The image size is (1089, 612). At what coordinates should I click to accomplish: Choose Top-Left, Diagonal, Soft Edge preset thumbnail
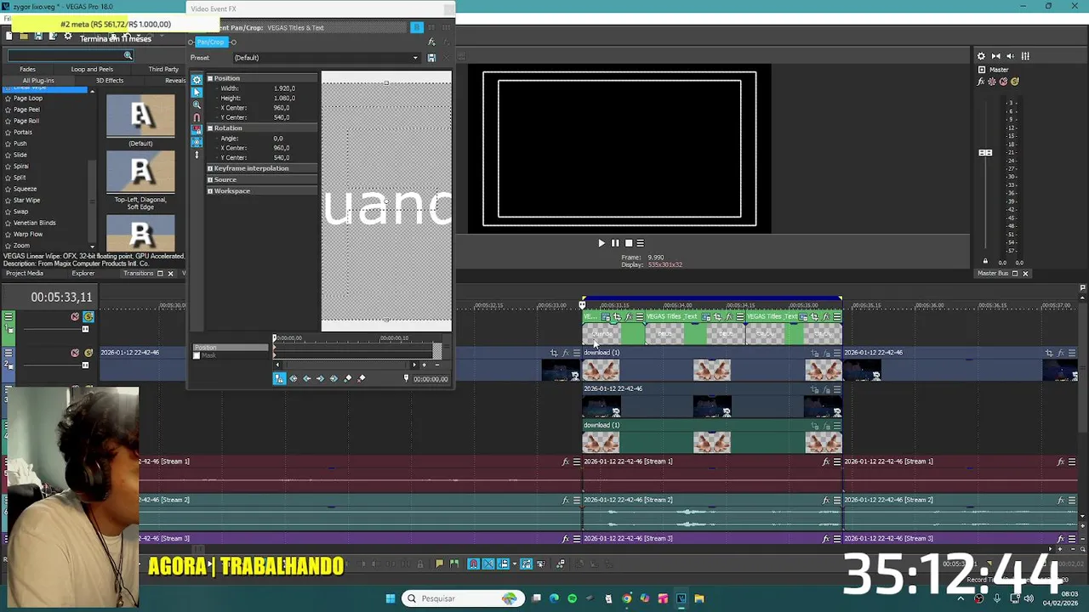(140, 173)
